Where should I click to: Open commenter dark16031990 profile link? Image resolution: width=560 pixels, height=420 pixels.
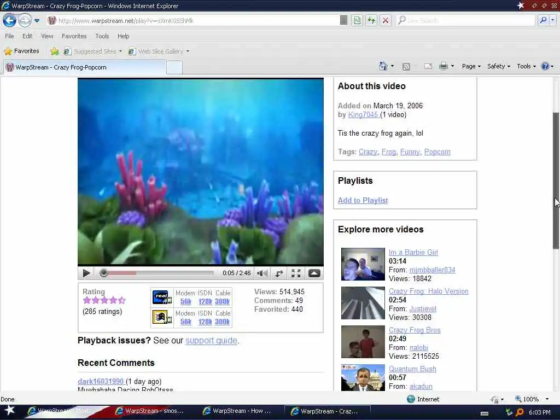(101, 381)
